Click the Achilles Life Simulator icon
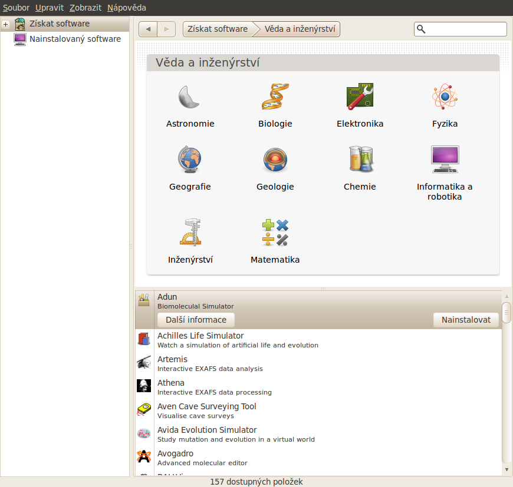 (144, 339)
